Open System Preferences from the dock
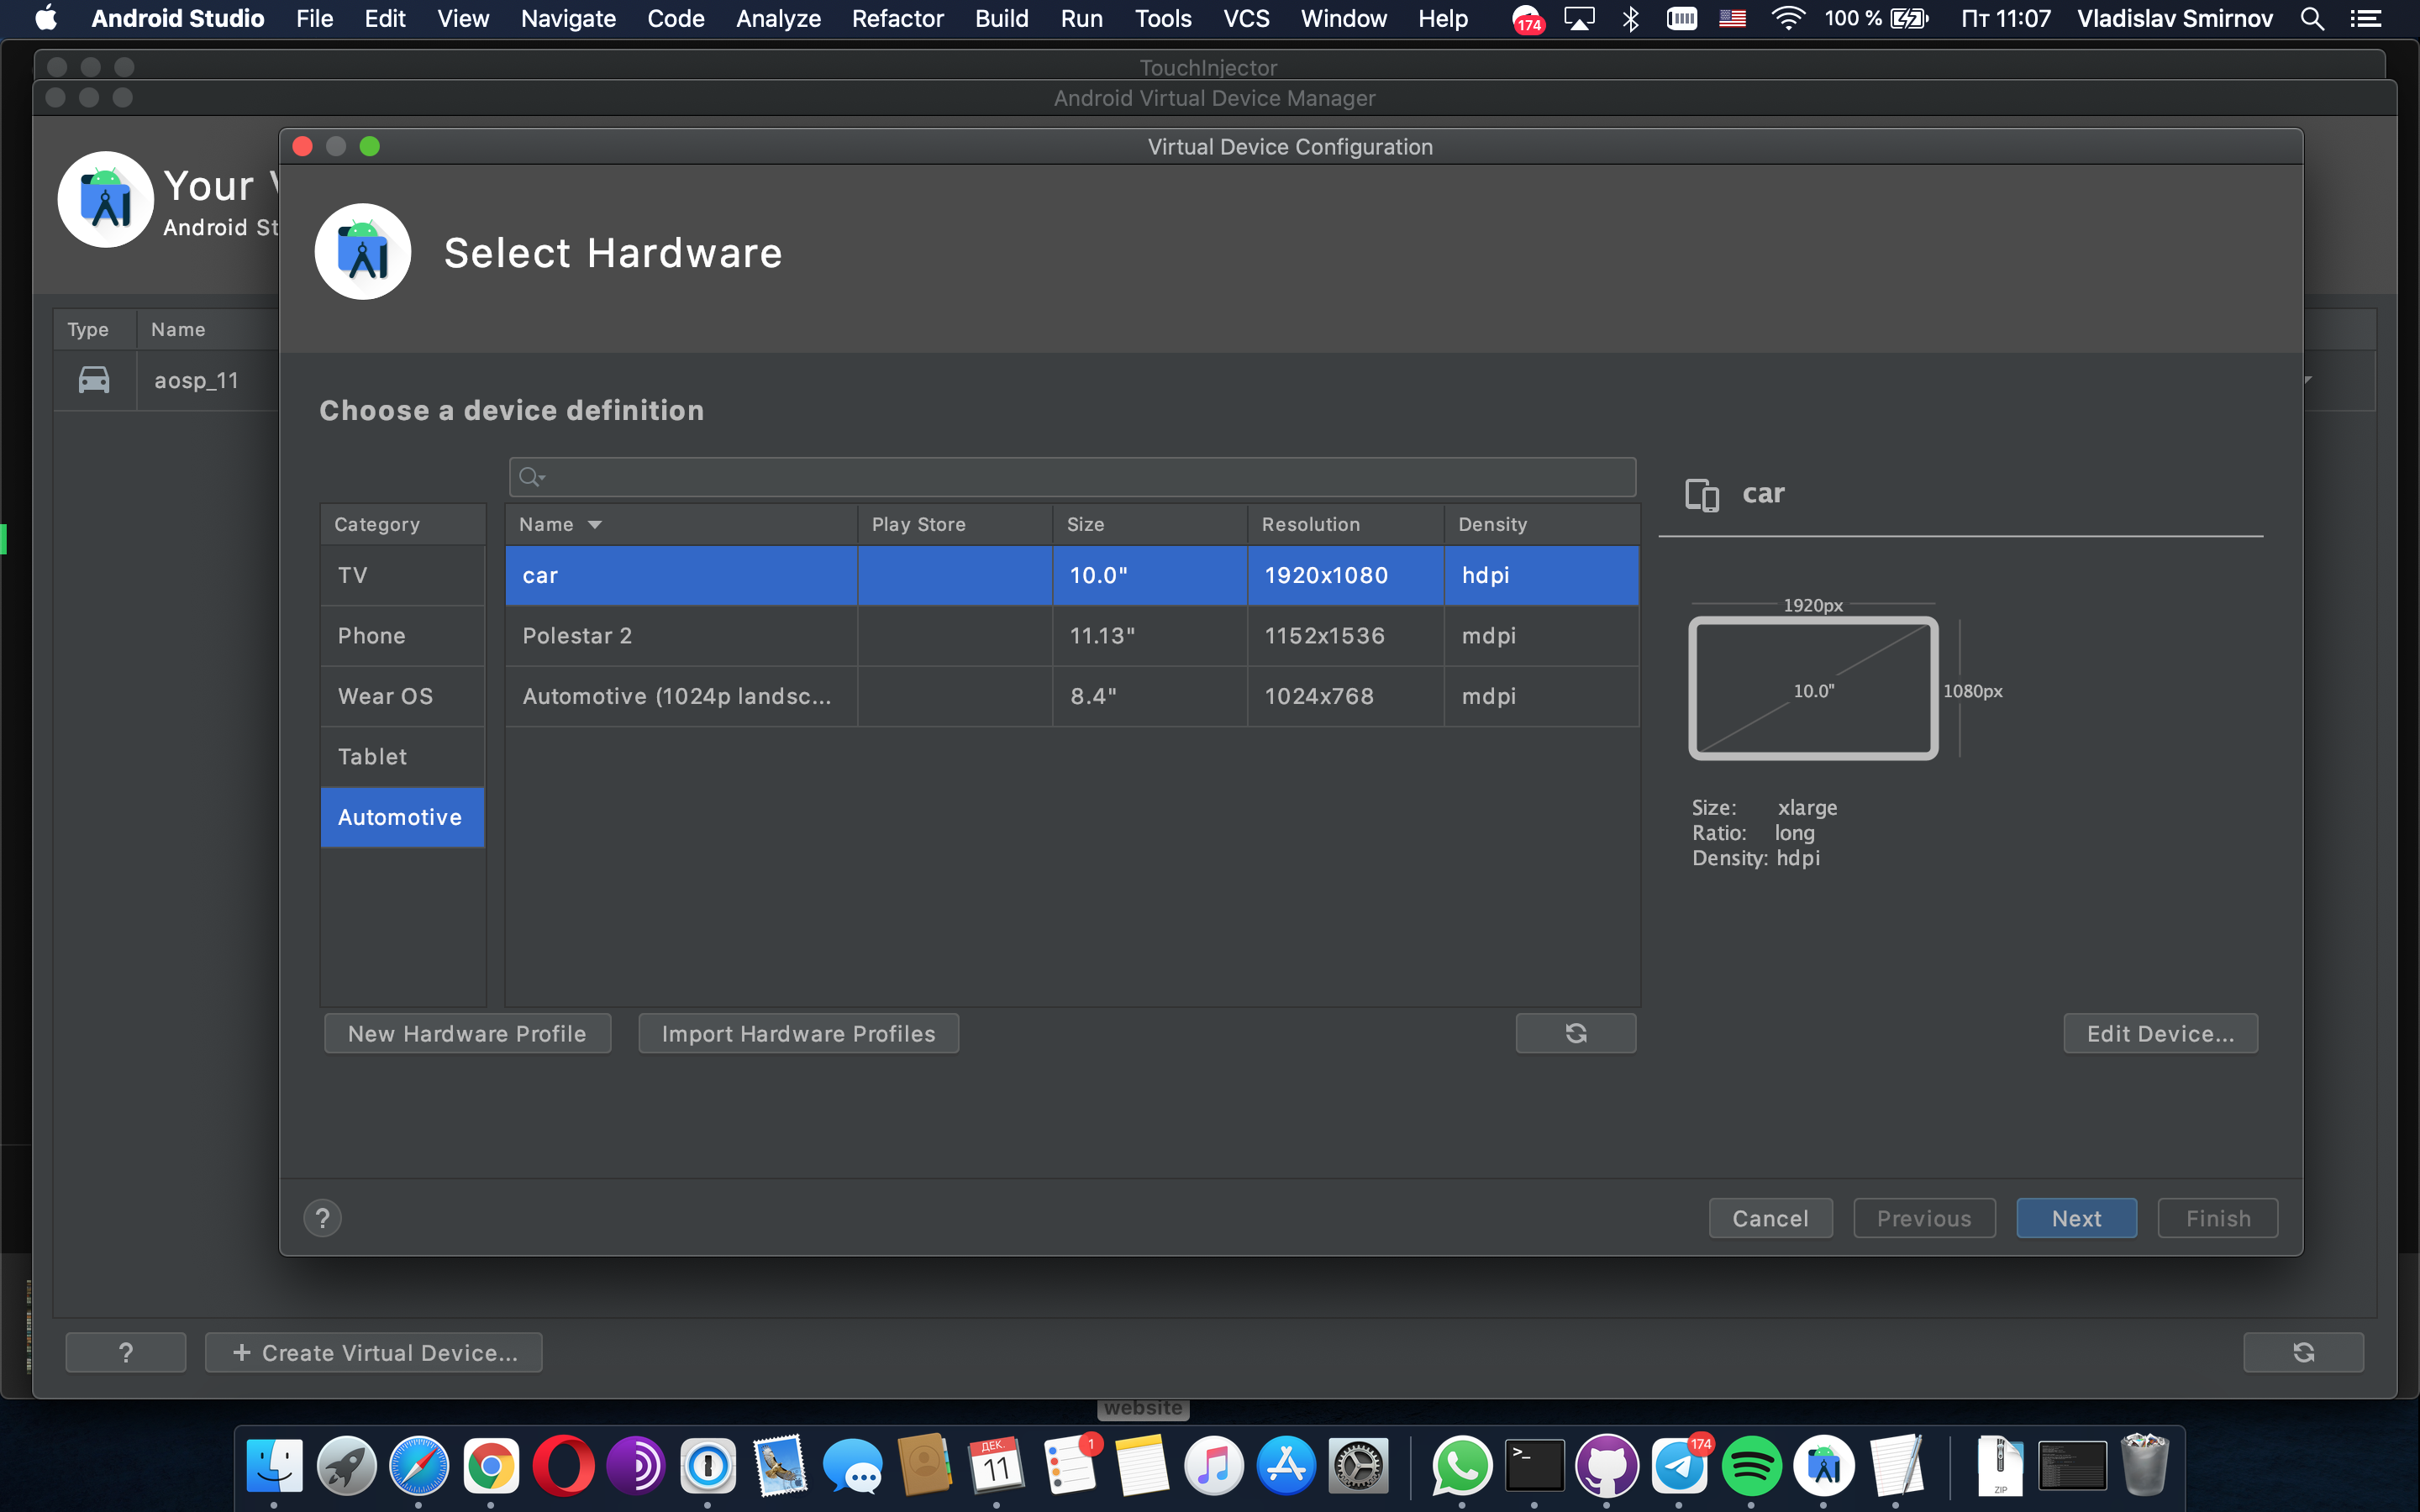This screenshot has height=1512, width=2420. (x=1358, y=1466)
